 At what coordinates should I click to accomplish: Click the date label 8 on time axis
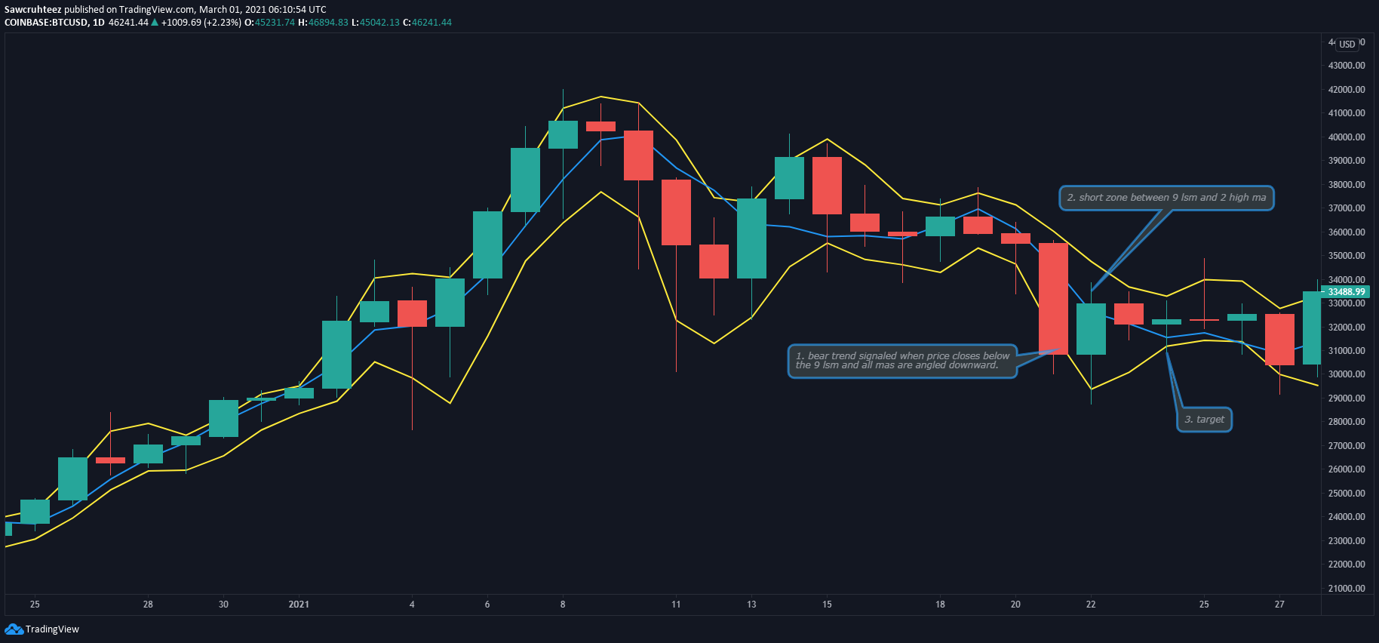(x=563, y=605)
